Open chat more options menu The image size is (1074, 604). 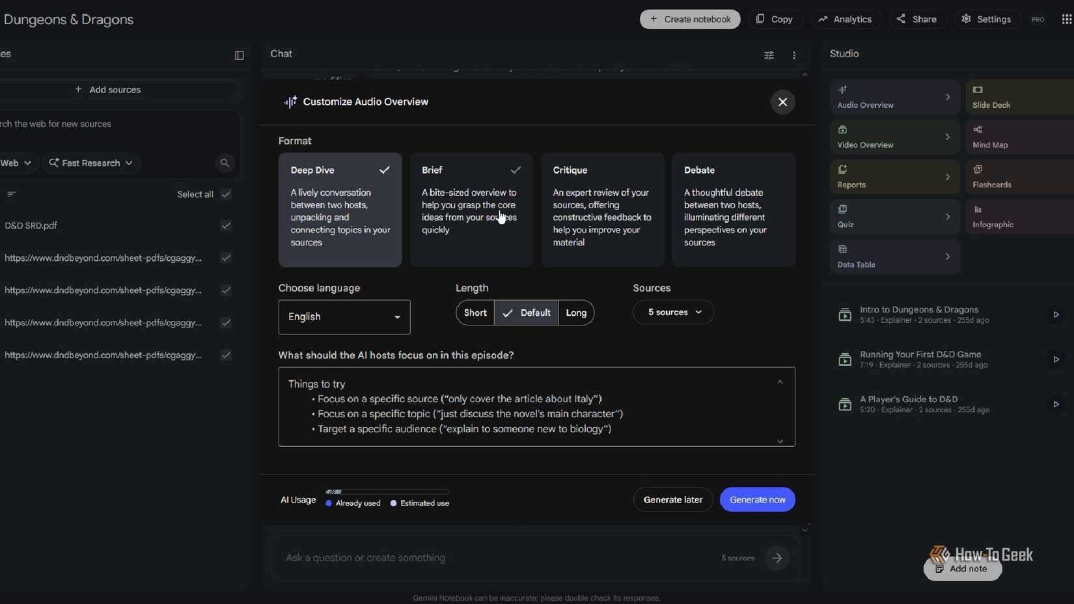tap(794, 55)
